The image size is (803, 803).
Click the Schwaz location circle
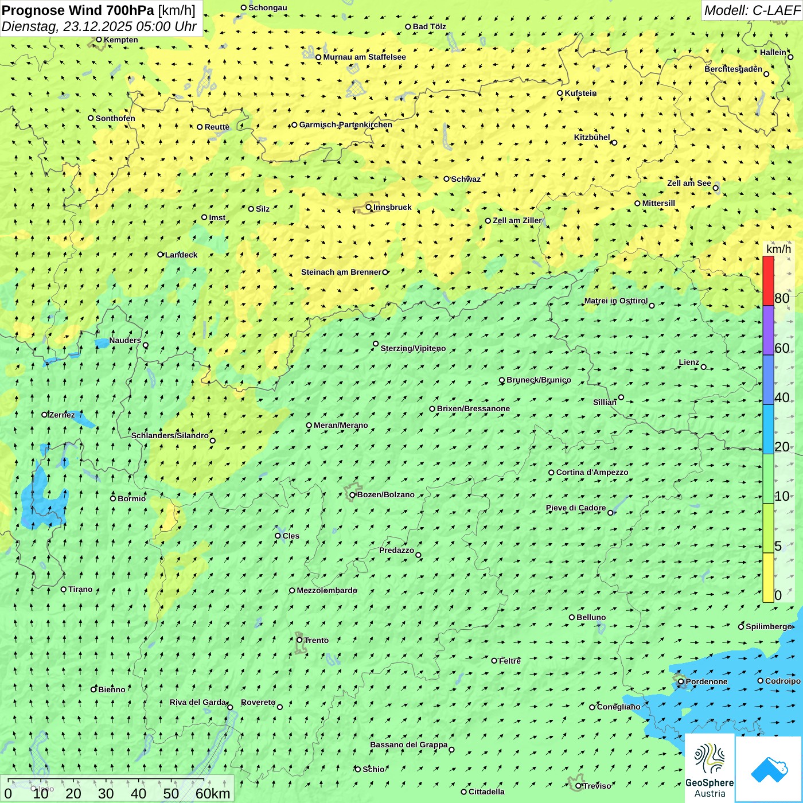coord(447,179)
